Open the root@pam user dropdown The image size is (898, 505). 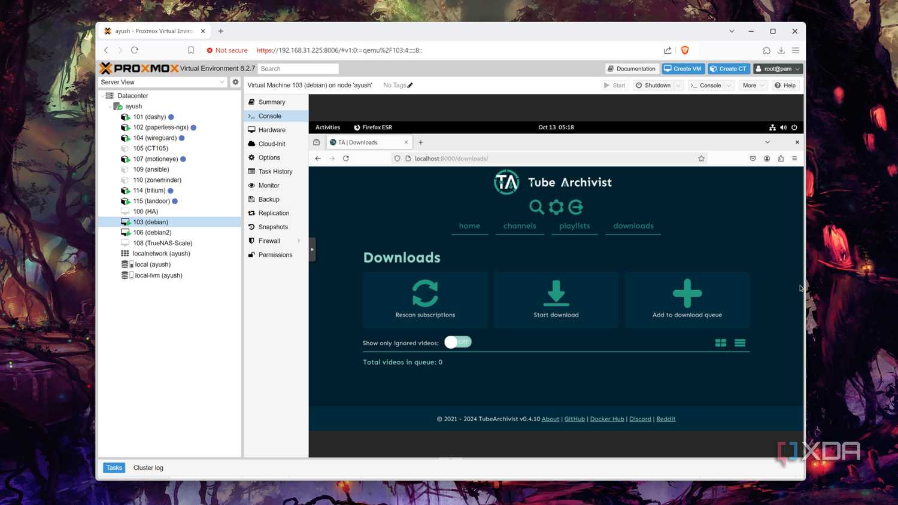pyautogui.click(x=778, y=69)
